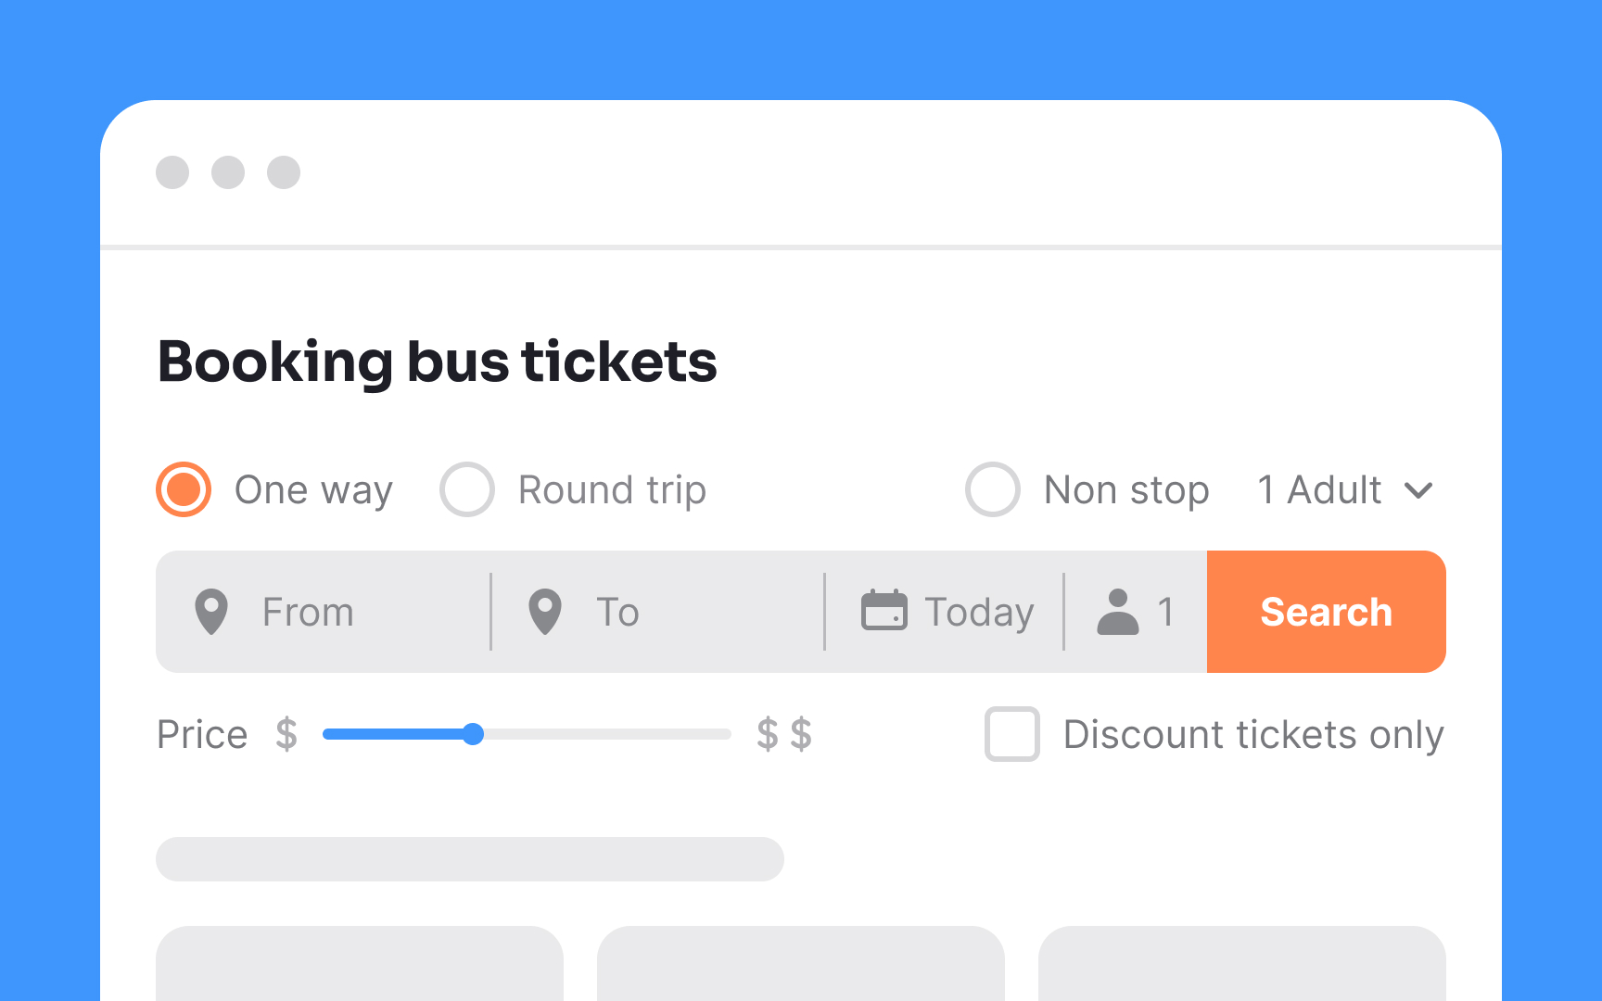Screen dimensions: 1602x1001
Task: Select the One way radio button
Action: click(x=184, y=489)
